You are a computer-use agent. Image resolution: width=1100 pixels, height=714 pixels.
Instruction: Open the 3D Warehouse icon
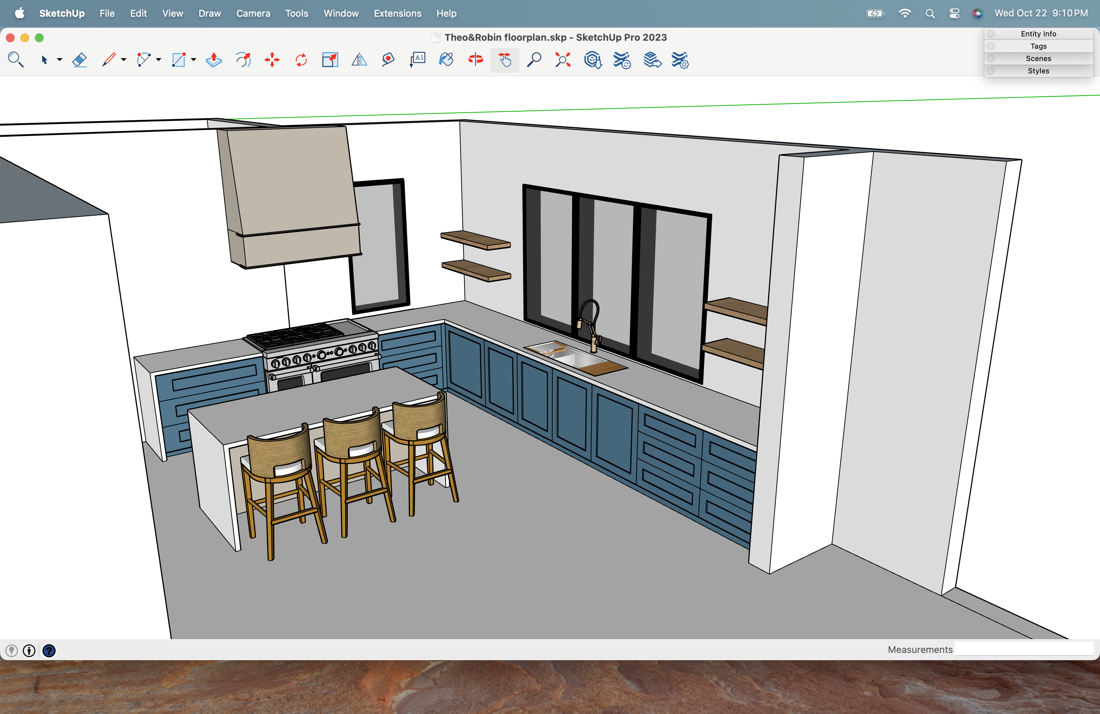(592, 60)
